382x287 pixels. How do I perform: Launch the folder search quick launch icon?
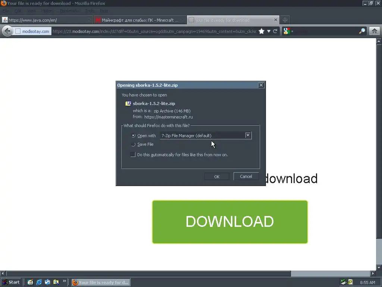56,282
